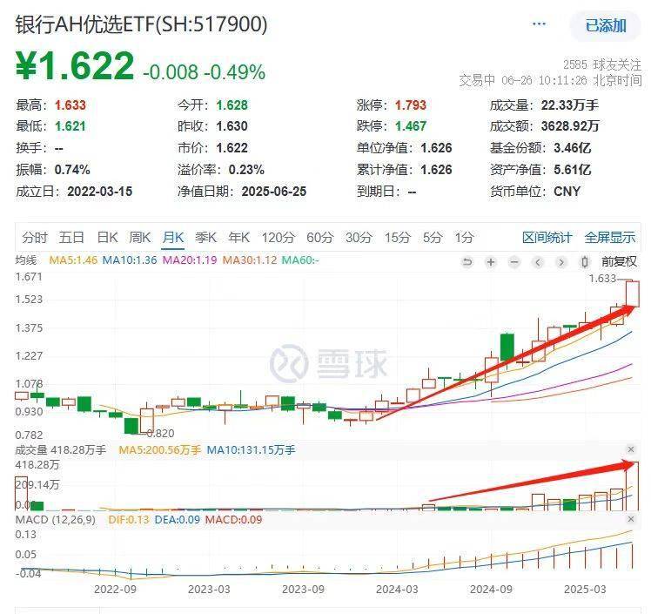Click the 溢价率 value 0.23%
651x614 pixels.
(x=246, y=170)
